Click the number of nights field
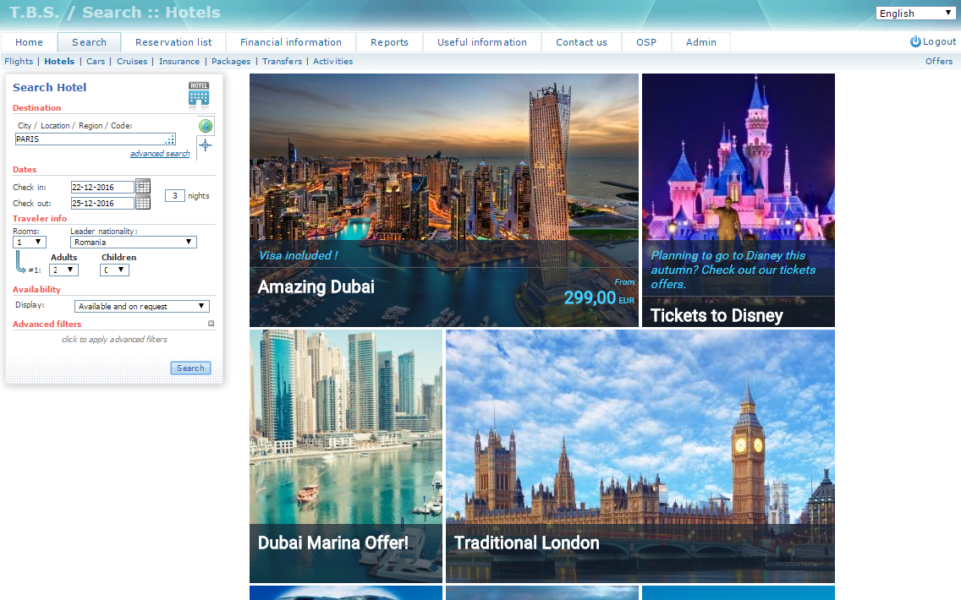This screenshot has width=961, height=600. tap(174, 195)
